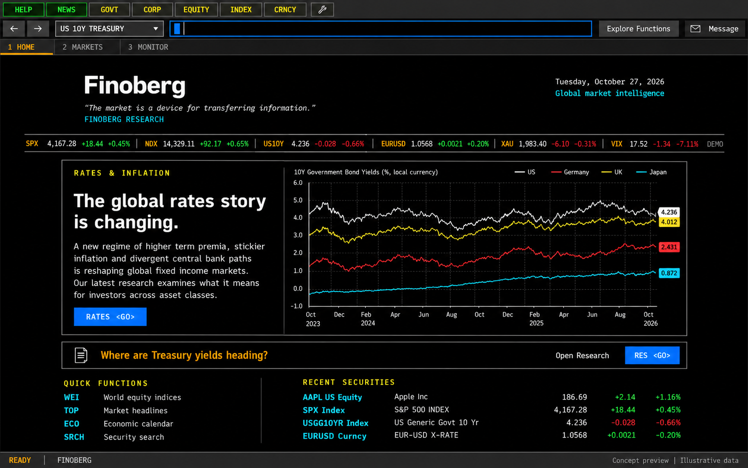The width and height of the screenshot is (748, 468).
Task: Launch RES <GO> research button
Action: pyautogui.click(x=652, y=355)
